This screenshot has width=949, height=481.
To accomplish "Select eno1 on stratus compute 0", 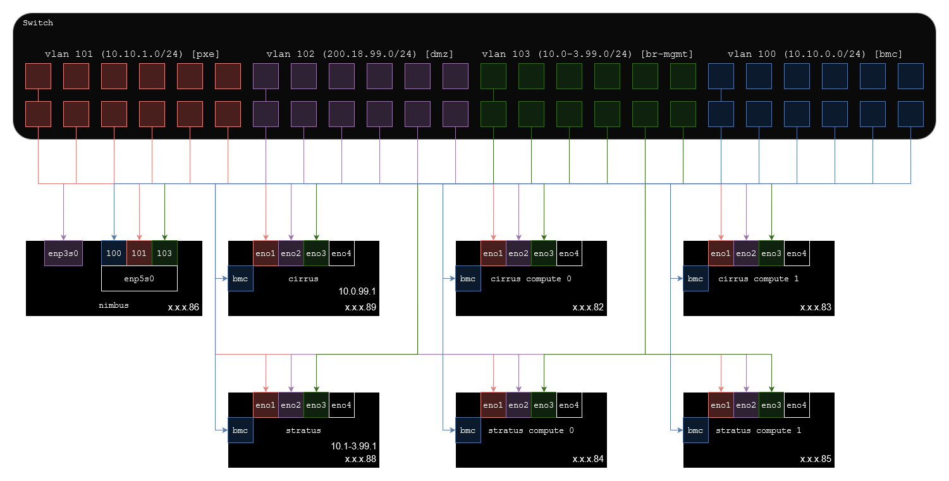I will 493,405.
